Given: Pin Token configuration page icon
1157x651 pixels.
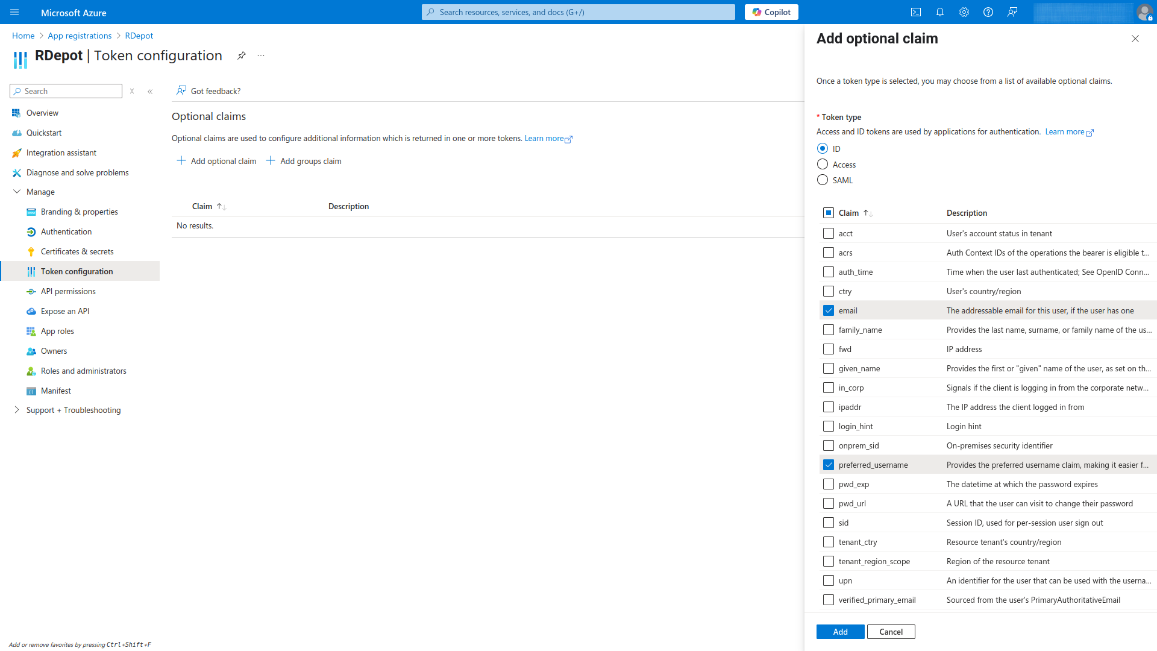Looking at the screenshot, I should coord(241,55).
